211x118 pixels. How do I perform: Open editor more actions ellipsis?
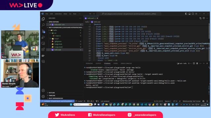pos(207,18)
